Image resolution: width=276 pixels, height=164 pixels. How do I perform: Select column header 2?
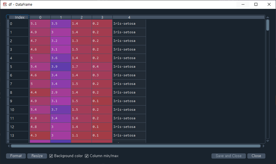point(82,17)
